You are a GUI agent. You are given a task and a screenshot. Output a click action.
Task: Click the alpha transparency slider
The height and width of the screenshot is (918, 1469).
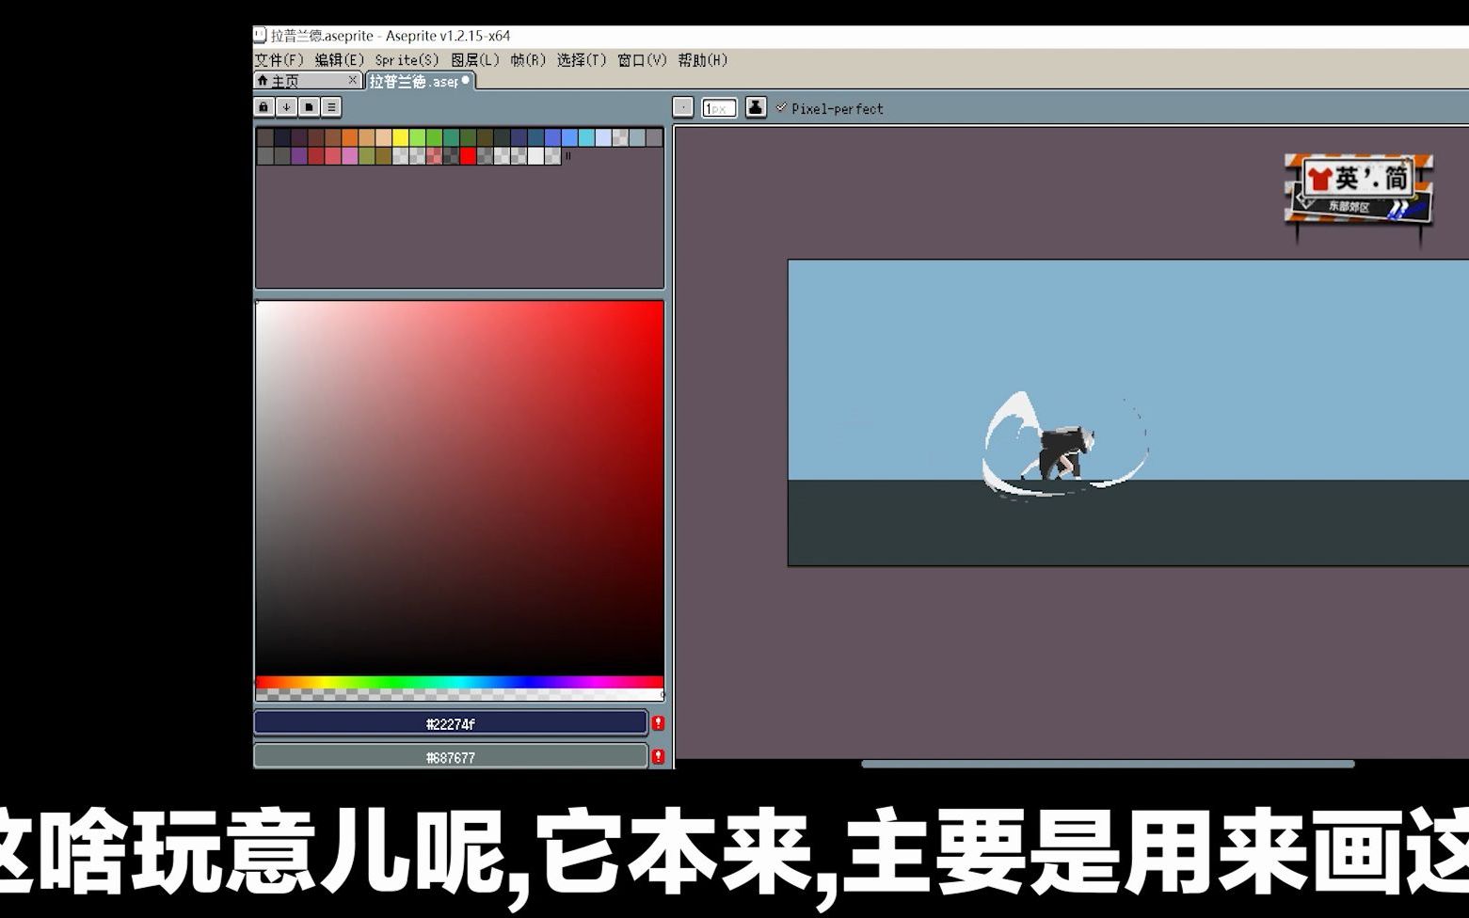(459, 695)
